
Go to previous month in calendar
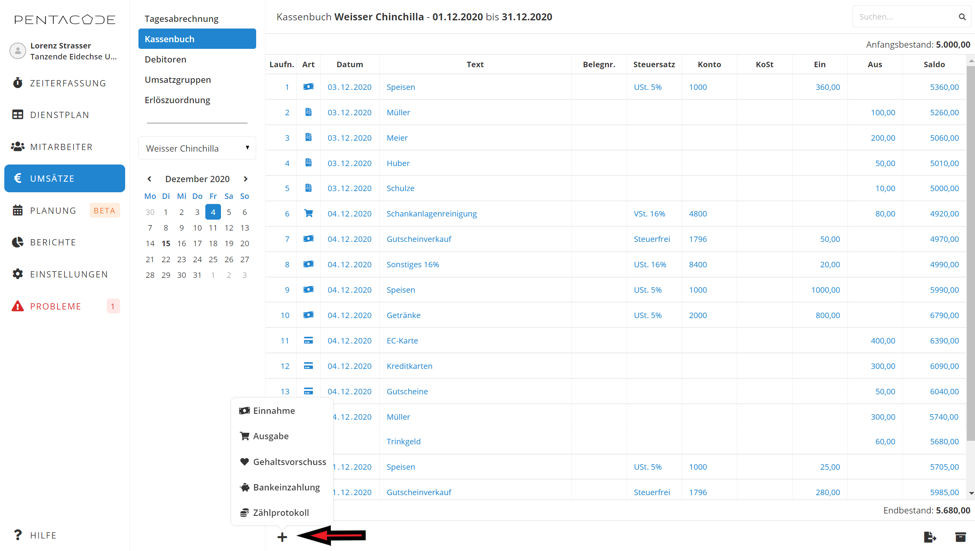(x=149, y=179)
